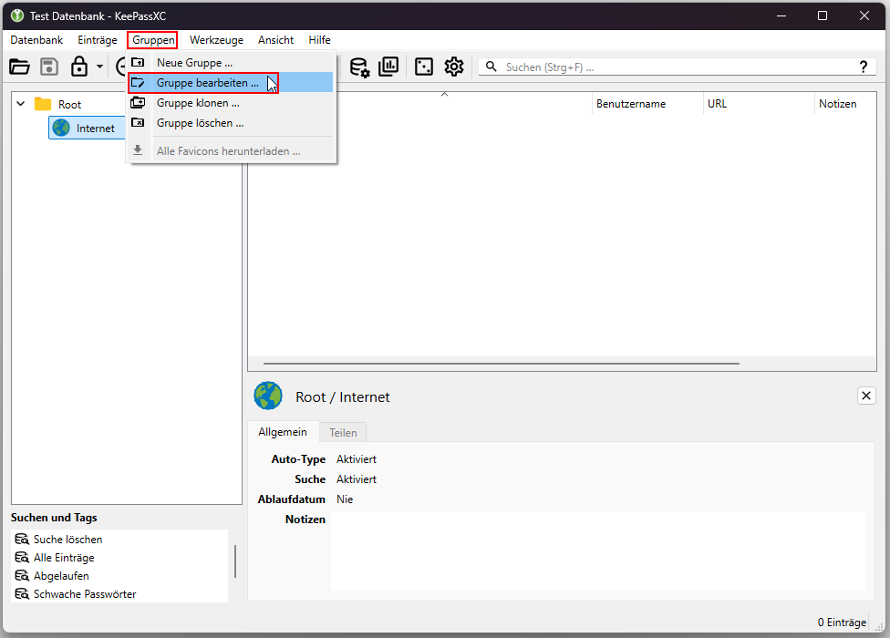Viewport: 890px width, 638px height.
Task: Open the lock button dropdown arrow
Action: 100,67
